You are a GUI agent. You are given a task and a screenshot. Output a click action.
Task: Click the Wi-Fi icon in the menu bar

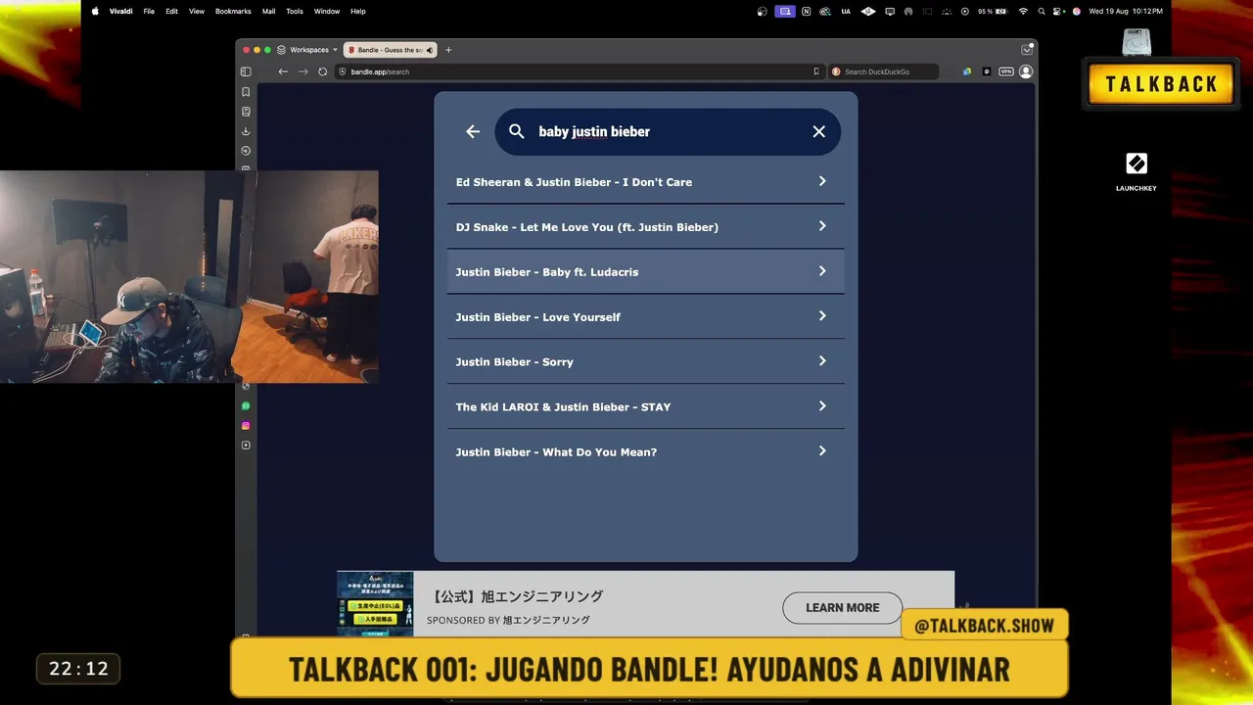(x=1023, y=12)
